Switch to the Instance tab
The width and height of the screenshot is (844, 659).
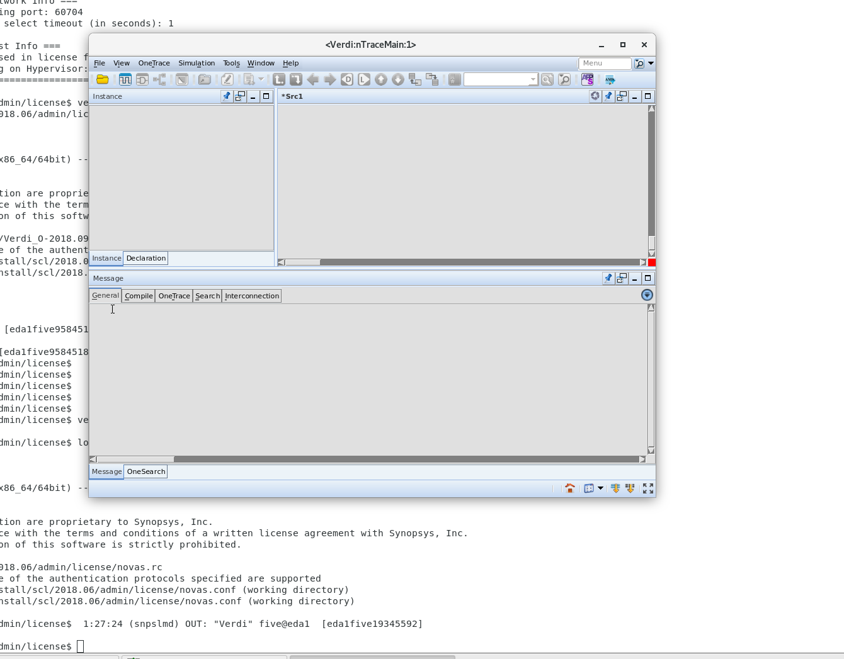pos(106,258)
